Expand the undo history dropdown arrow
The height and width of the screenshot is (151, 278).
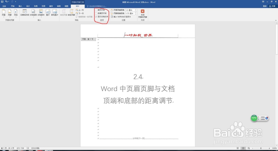click(x=9, y=2)
